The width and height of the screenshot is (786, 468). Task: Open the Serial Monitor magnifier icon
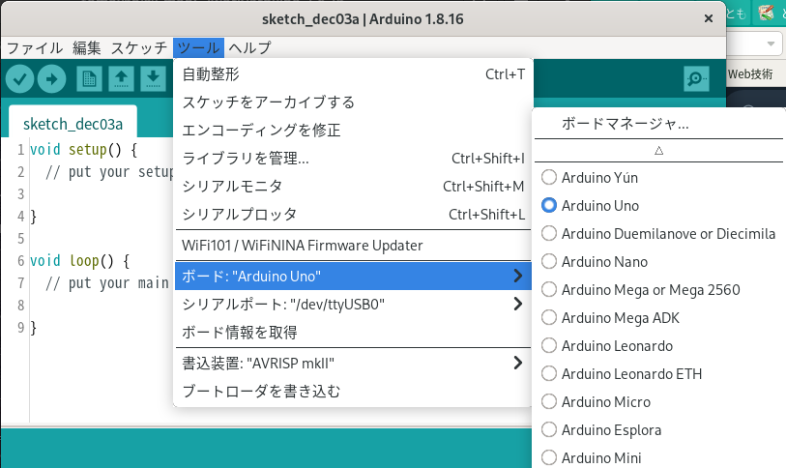click(695, 79)
